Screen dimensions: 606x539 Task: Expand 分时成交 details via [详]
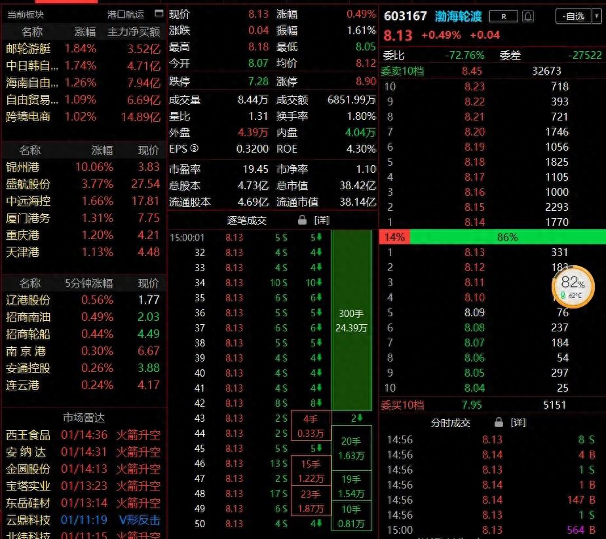pyautogui.click(x=518, y=422)
